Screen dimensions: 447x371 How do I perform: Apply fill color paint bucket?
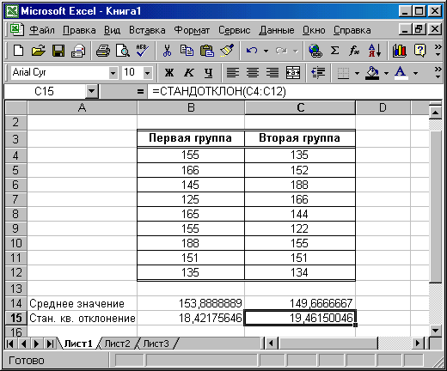click(372, 73)
